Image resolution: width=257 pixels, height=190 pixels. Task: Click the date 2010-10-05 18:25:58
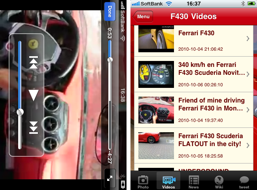(200, 156)
